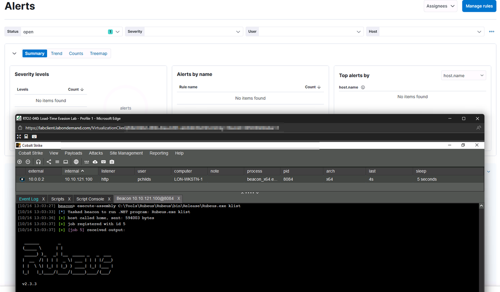500x292 pixels.
Task: Click the beacon console scrollbar up arrow
Action: click(482, 206)
